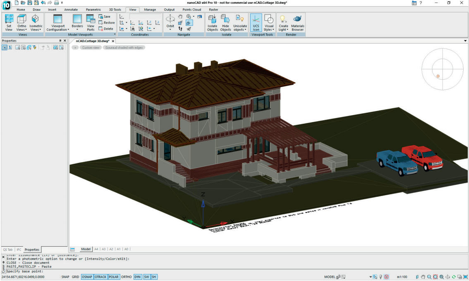
Task: Click the m1:100 scale in the status bar
Action: (x=402, y=277)
